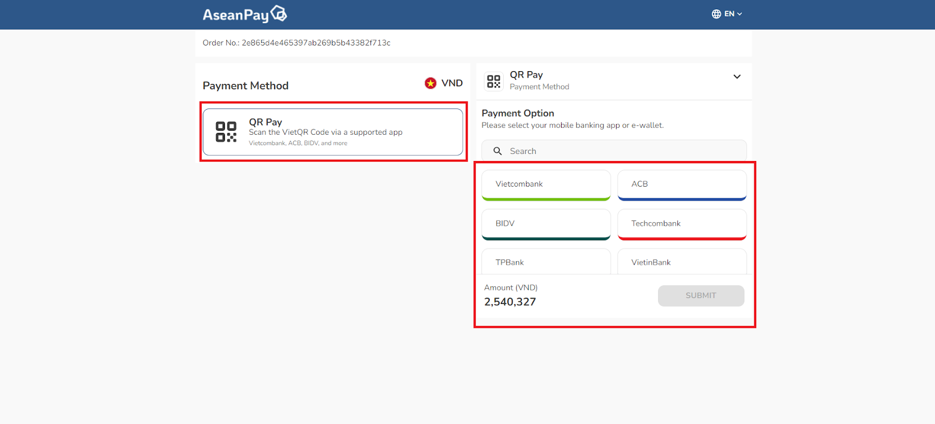The width and height of the screenshot is (935, 424).
Task: Pick the BIDV bank option
Action: pyautogui.click(x=546, y=224)
